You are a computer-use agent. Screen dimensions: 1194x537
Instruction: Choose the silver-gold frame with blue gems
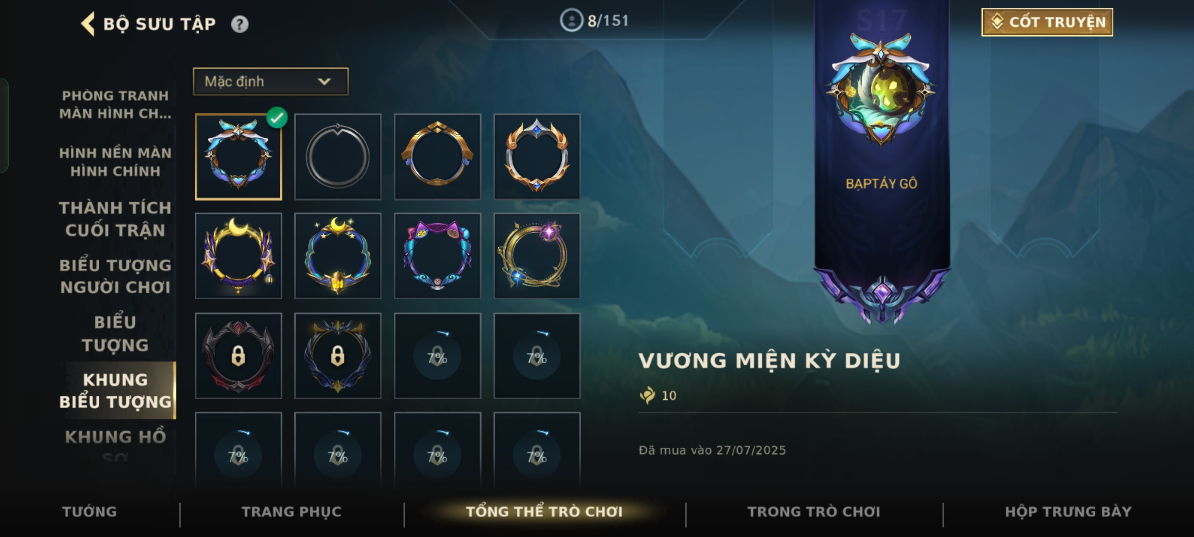click(537, 157)
